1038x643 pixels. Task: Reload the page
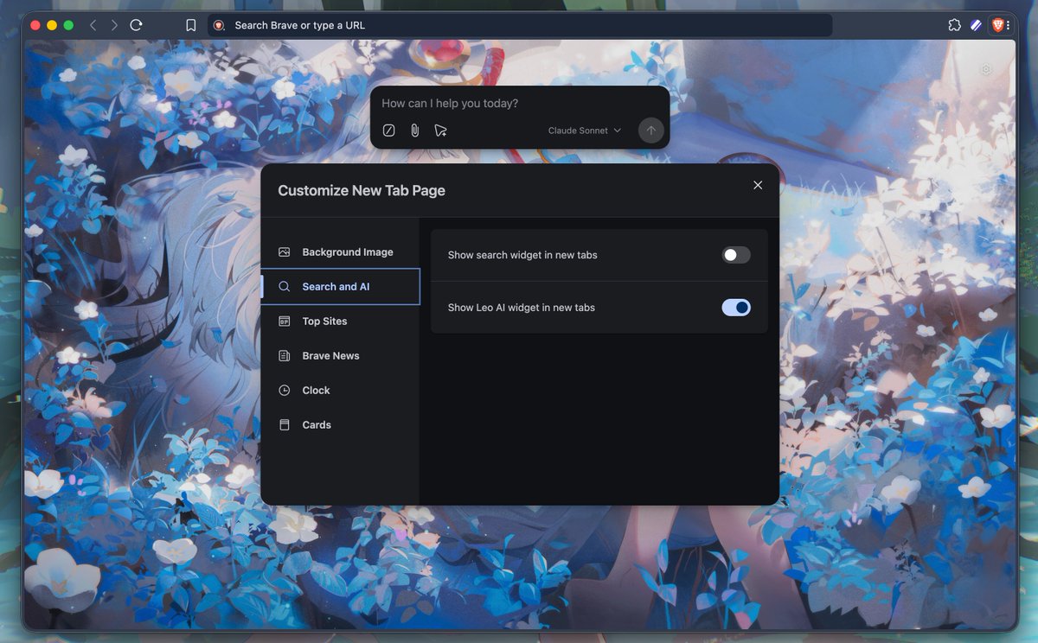136,25
